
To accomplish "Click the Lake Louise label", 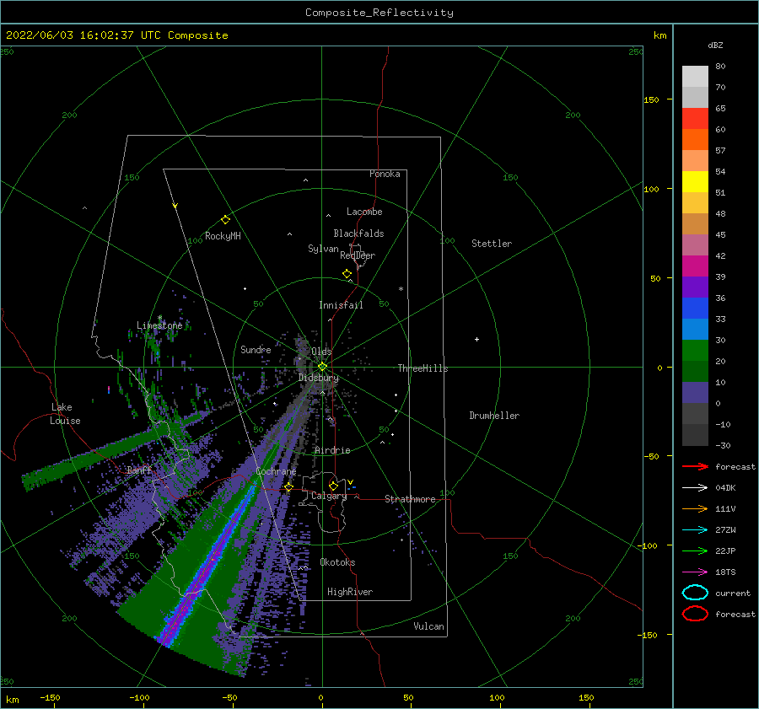I will point(65,414).
